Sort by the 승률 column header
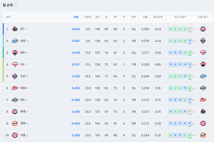 click(x=76, y=17)
